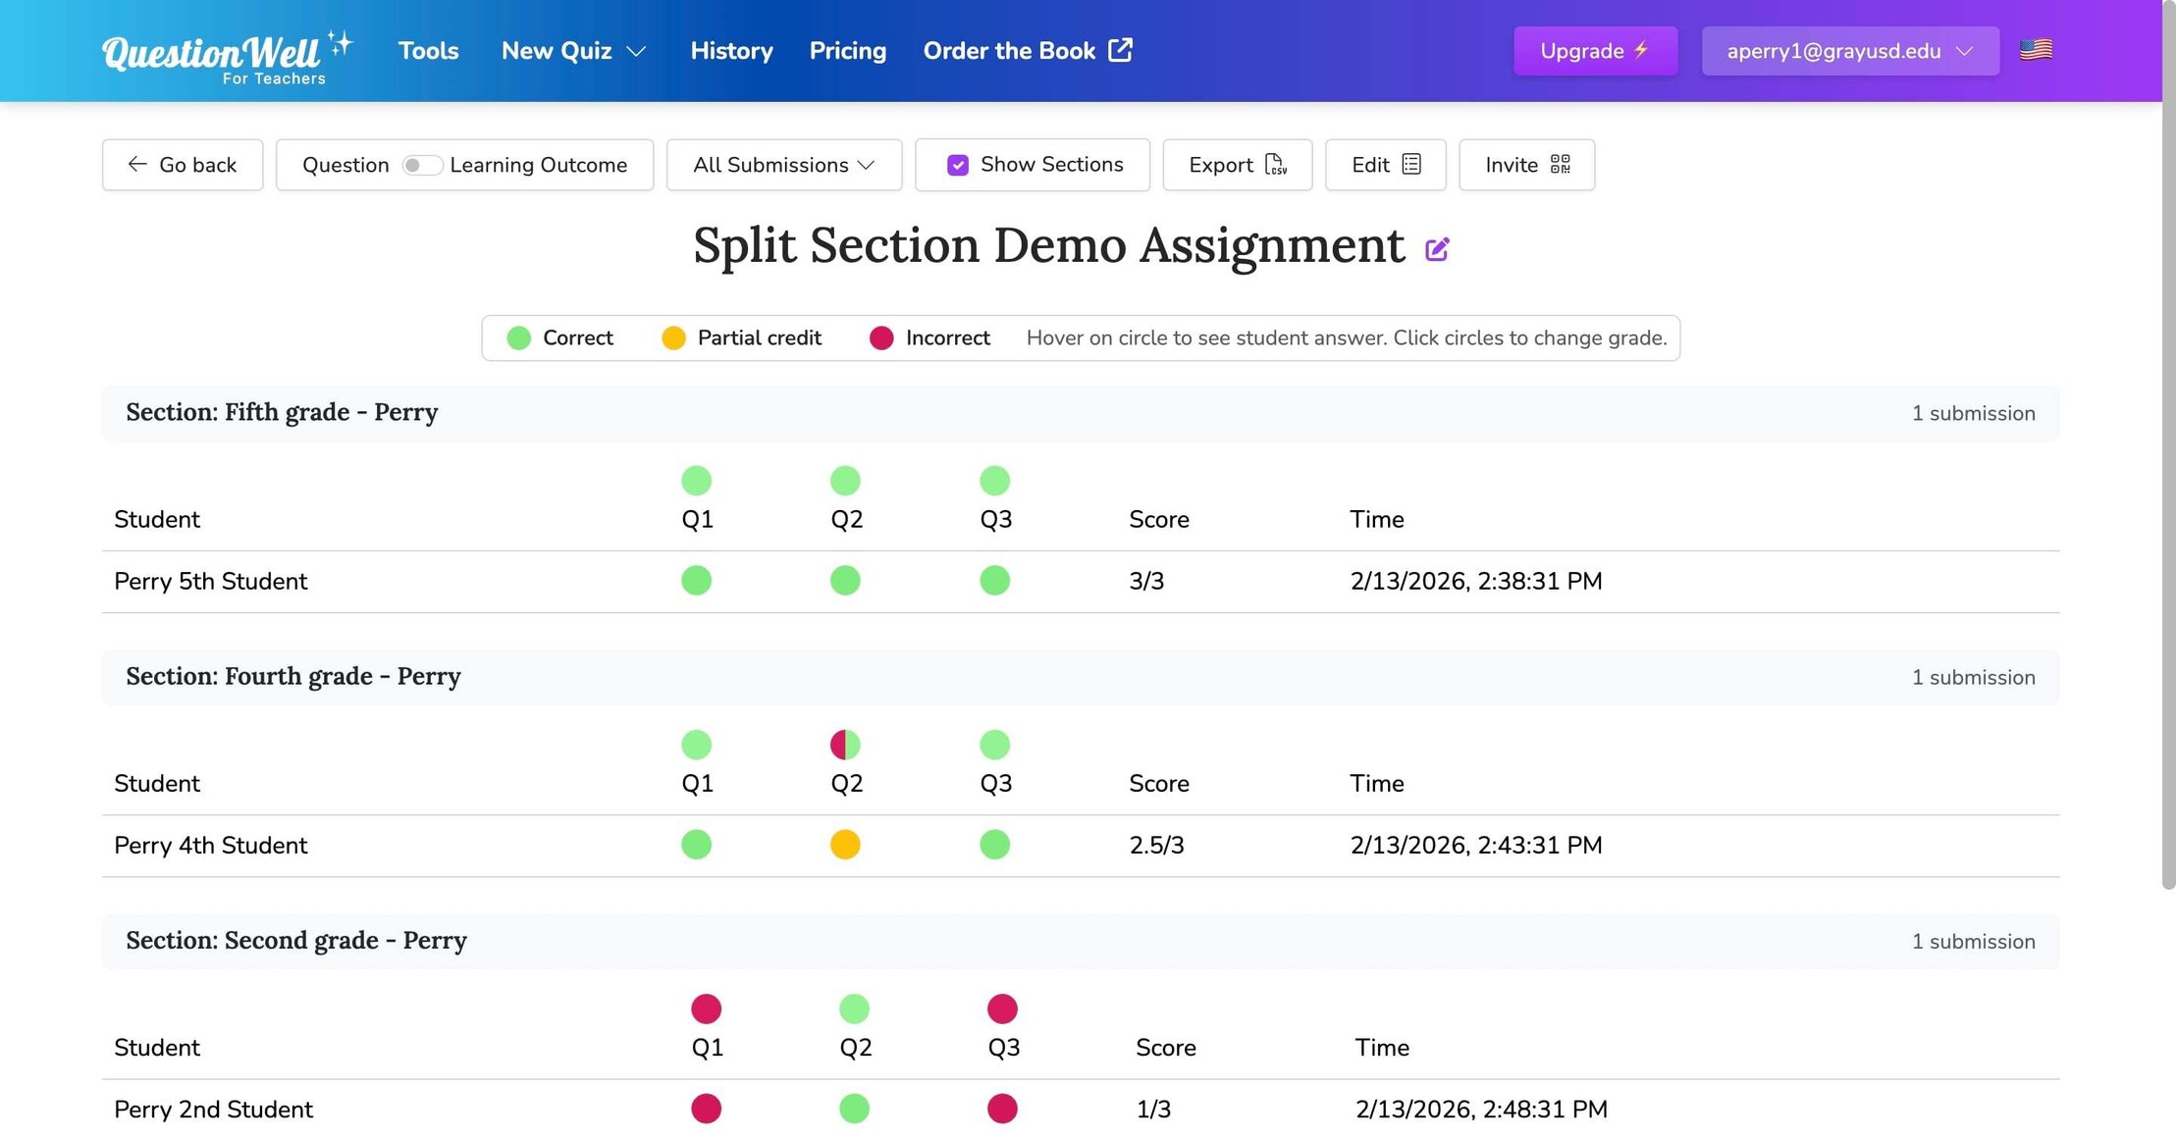Image resolution: width=2176 pixels, height=1138 pixels.
Task: Open the All Submissions dropdown
Action: tap(783, 165)
